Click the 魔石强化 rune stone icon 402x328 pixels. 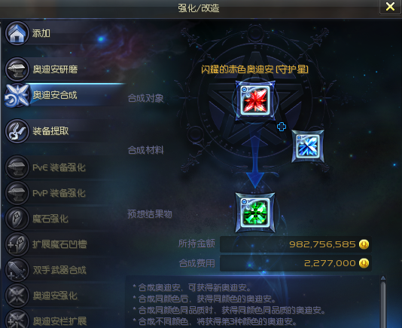point(17,219)
